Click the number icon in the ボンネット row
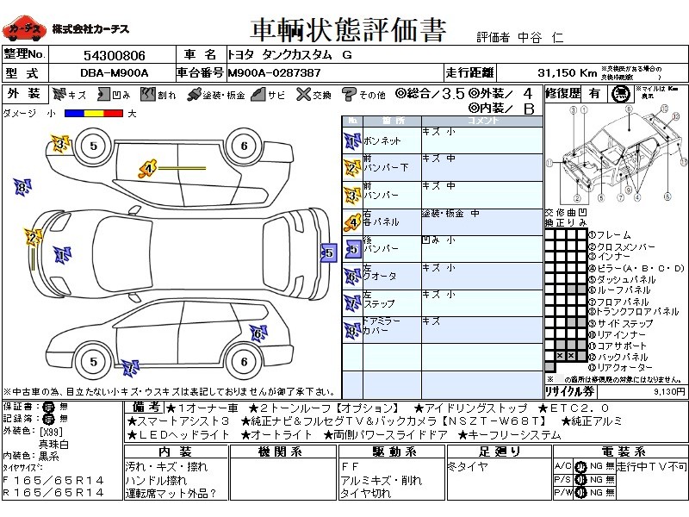The image size is (689, 517). point(352,141)
